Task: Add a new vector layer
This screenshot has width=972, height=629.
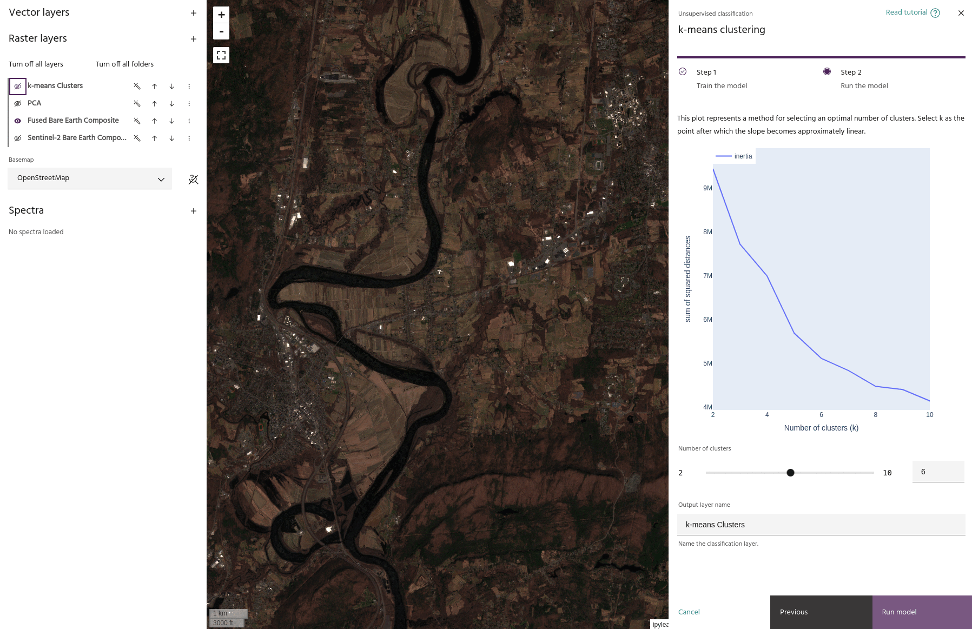Action: point(194,13)
